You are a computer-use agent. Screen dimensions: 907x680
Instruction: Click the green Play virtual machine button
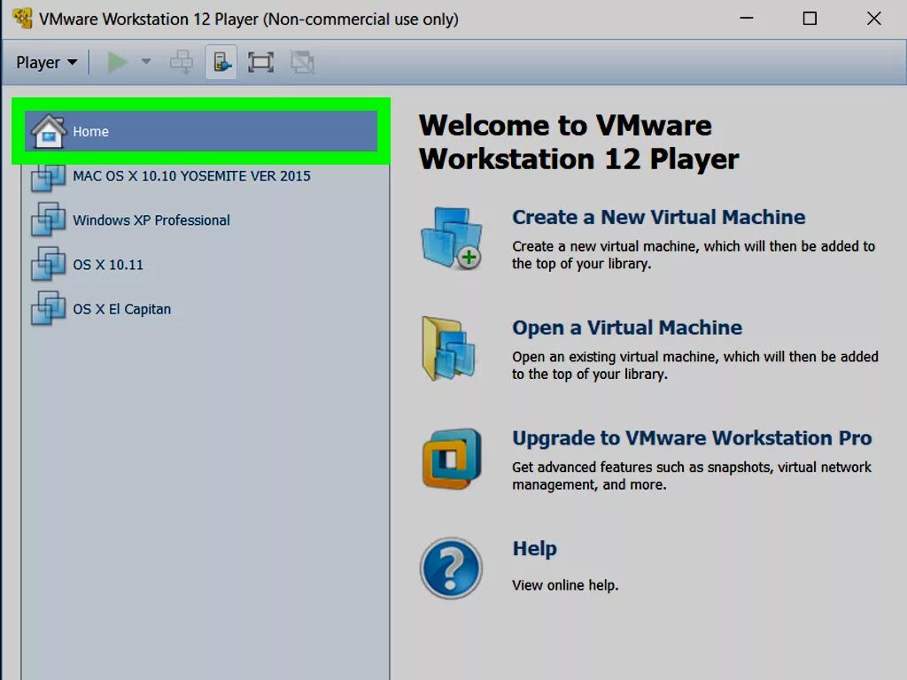(118, 62)
